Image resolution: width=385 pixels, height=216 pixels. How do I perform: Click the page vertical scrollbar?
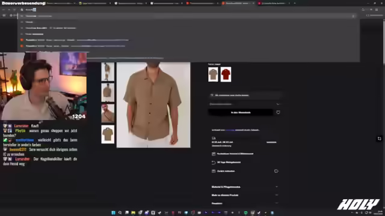point(384,41)
